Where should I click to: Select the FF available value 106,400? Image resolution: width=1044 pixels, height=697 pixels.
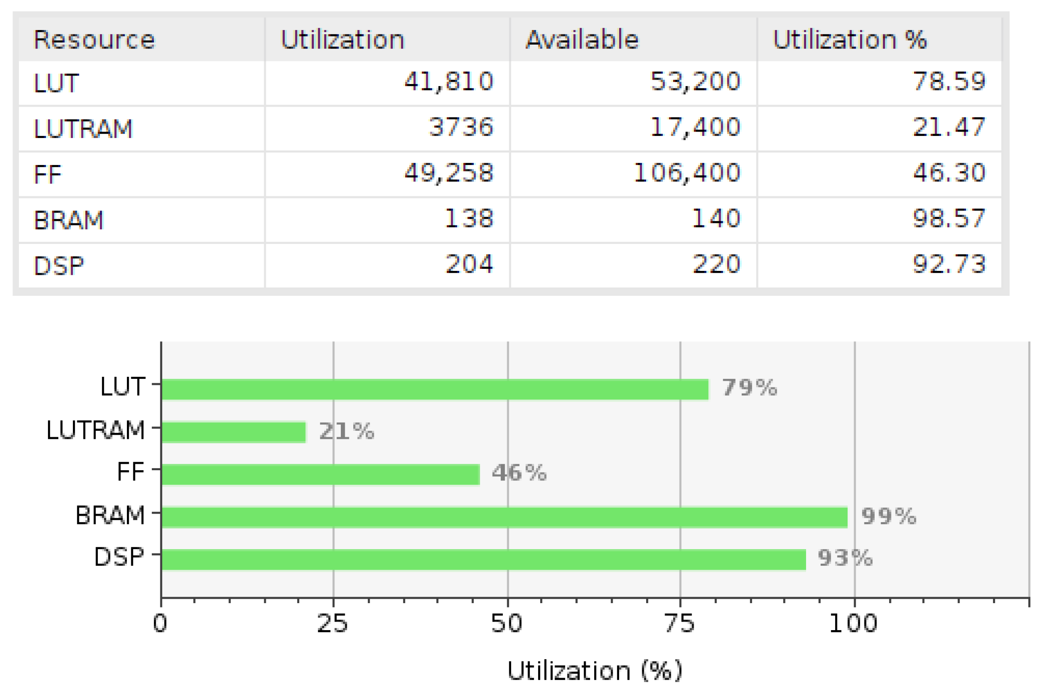686,173
